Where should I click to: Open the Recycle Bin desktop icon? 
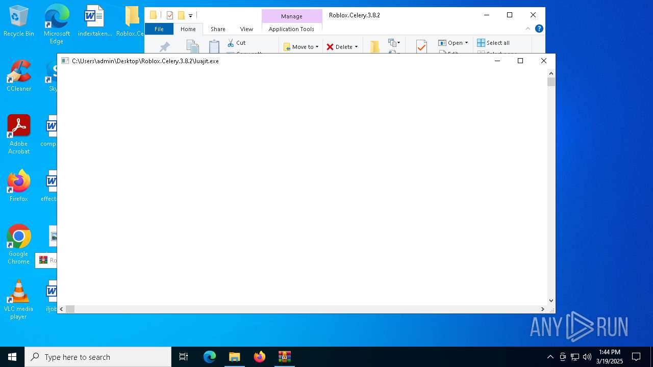(19, 21)
